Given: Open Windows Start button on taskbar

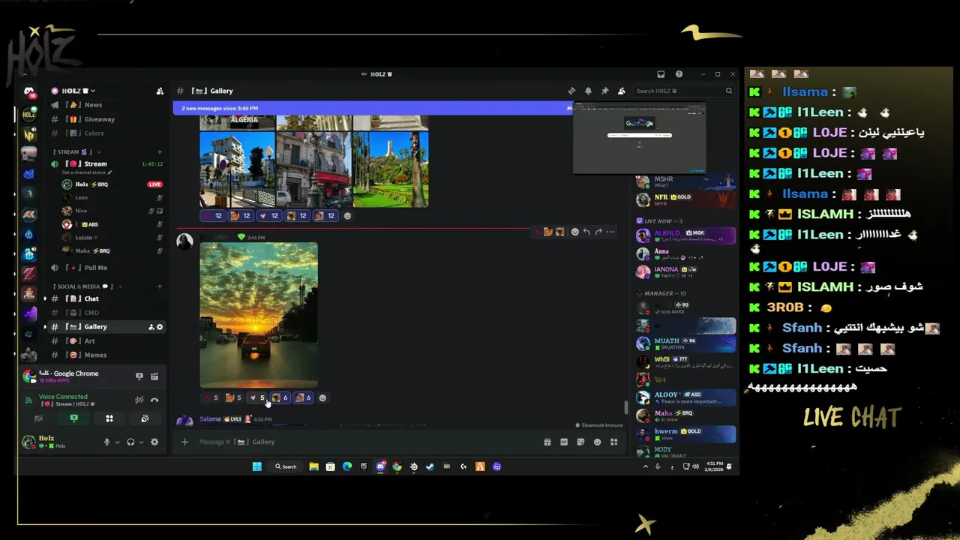Looking at the screenshot, I should 257,466.
